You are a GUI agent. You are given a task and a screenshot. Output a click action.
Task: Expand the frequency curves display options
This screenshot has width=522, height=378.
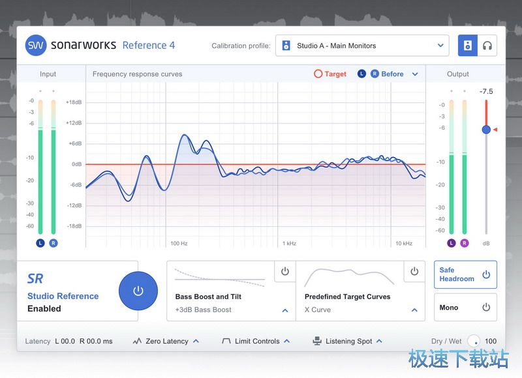point(415,74)
